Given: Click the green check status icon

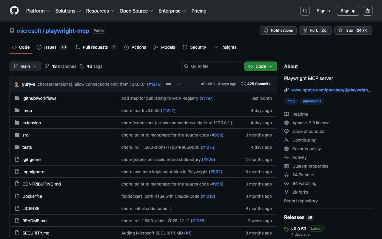Looking at the screenshot, I should [x=179, y=84].
